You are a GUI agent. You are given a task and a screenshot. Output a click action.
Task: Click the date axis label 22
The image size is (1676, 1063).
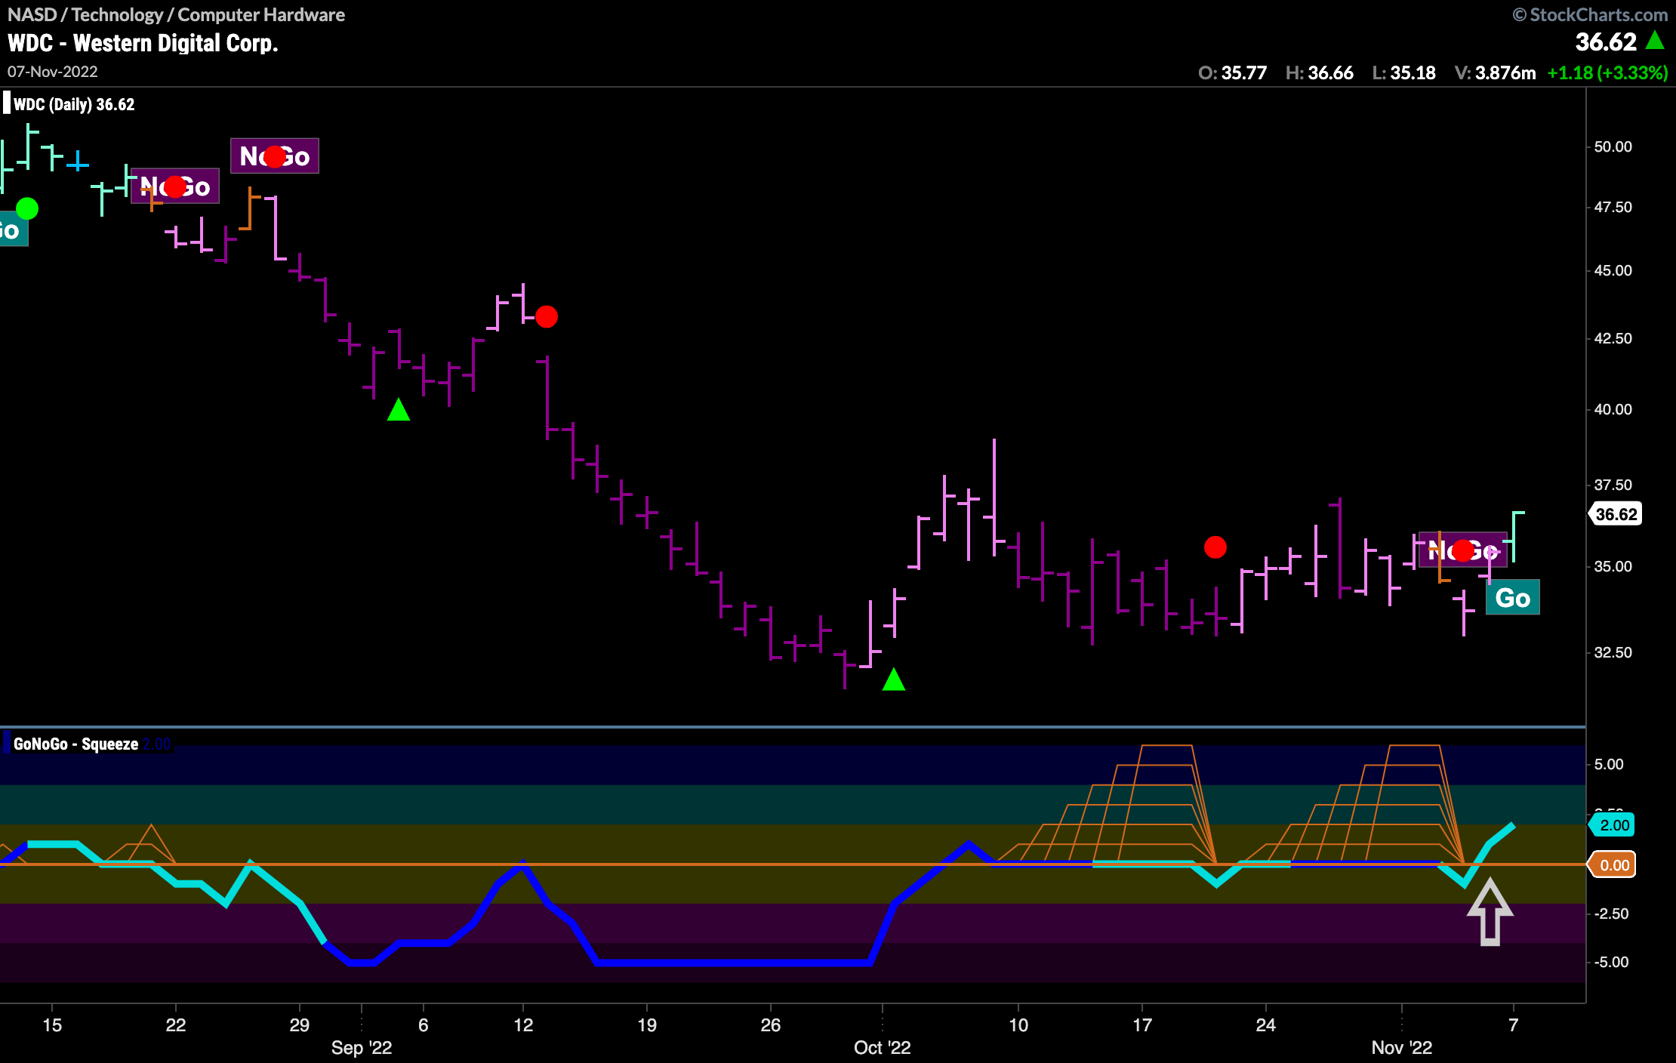[x=176, y=1024]
